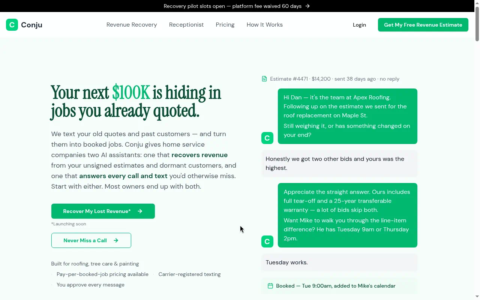Image resolution: width=480 pixels, height=300 pixels.
Task: Click "You approve every message" text
Action: pyautogui.click(x=90, y=285)
